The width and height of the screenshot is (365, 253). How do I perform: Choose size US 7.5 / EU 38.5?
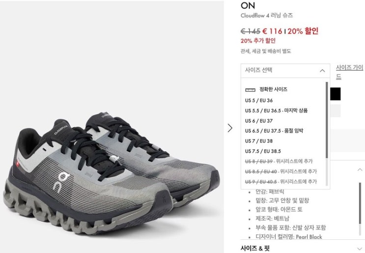coord(263,151)
